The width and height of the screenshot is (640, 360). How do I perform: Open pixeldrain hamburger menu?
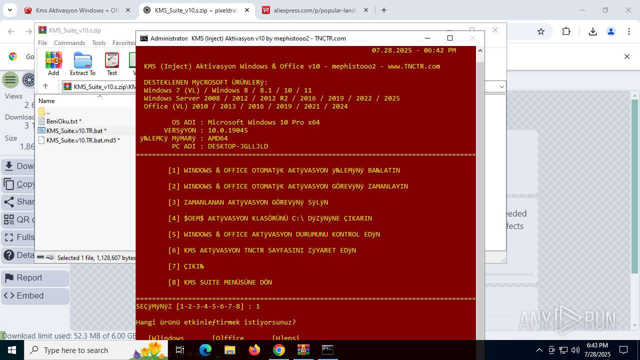[x=10, y=80]
